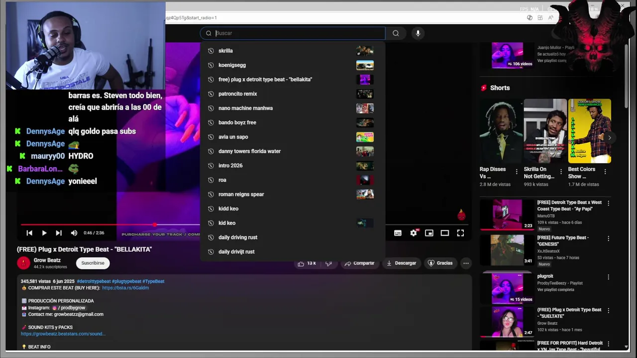Pick 'bando boyz free' suggestion
The width and height of the screenshot is (637, 358).
pos(293,122)
